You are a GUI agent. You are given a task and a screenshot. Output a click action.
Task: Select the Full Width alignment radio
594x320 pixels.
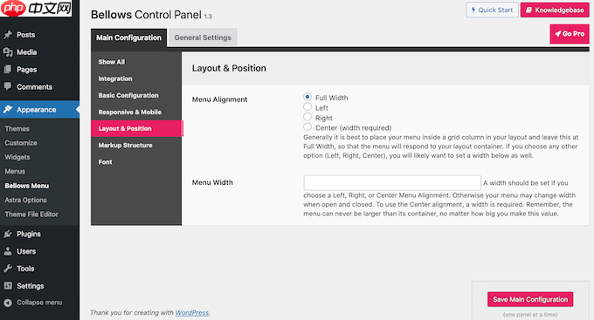(307, 97)
